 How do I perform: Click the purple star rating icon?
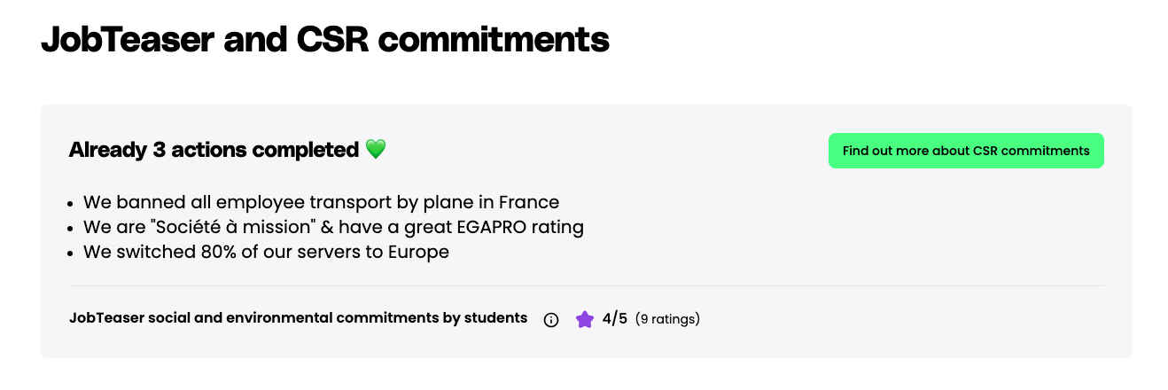click(584, 319)
